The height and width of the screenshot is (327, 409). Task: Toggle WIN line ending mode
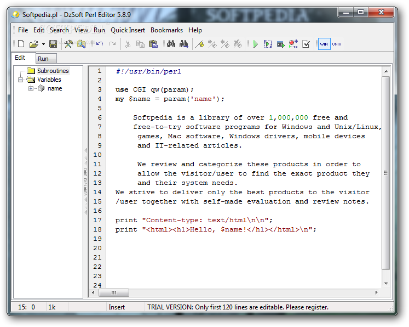point(324,44)
